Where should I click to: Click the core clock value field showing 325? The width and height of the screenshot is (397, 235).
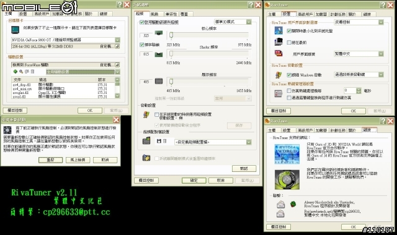(x=146, y=35)
